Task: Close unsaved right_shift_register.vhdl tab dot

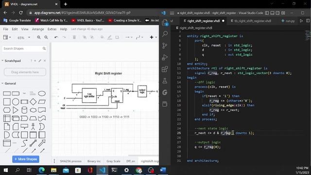Action: (223, 21)
